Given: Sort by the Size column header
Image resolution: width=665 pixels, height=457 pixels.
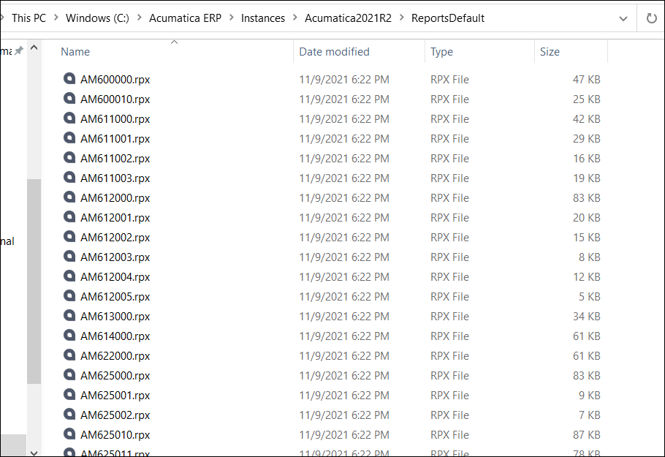Looking at the screenshot, I should coord(550,52).
